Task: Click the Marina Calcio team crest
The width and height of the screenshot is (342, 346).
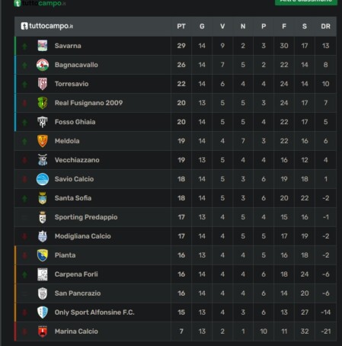Action: pyautogui.click(x=43, y=332)
